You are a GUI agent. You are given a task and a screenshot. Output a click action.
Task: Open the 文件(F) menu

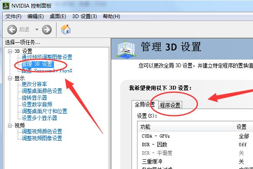coord(13,16)
